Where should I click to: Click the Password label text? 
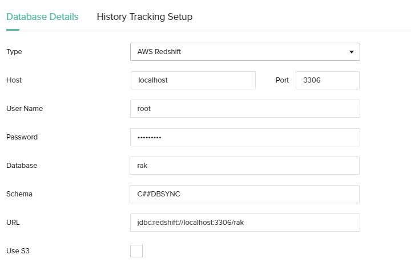[x=22, y=137]
